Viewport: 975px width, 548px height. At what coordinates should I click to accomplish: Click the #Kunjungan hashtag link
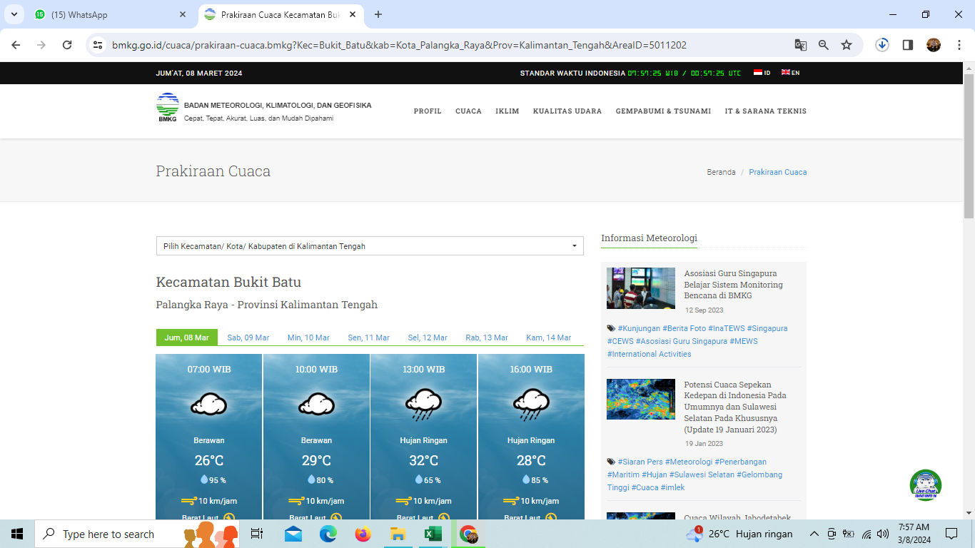pyautogui.click(x=639, y=328)
